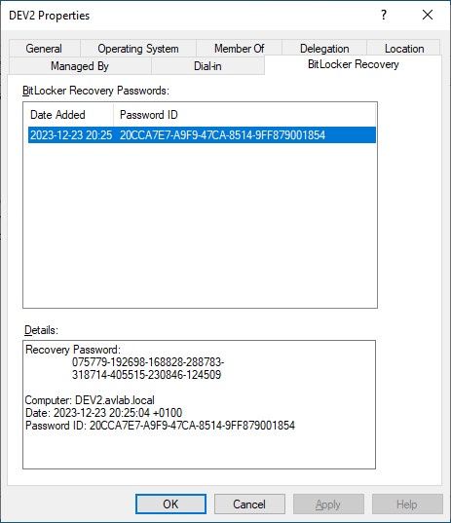Viewport: 451px width, 523px height.
Task: Click the BitLocker Recovery tab
Action: tap(354, 64)
